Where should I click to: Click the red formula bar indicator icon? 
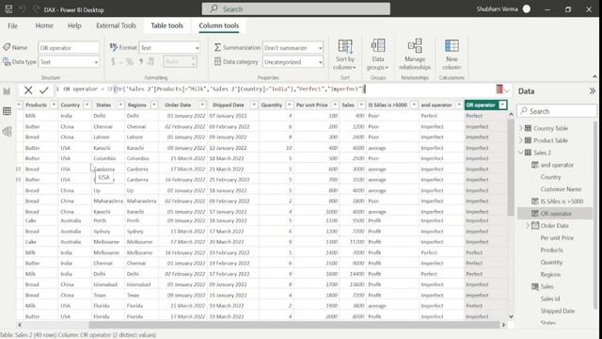coord(499,89)
